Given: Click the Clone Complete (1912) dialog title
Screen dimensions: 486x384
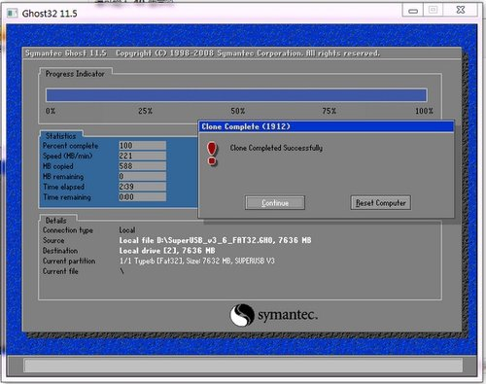Looking at the screenshot, I should (x=246, y=126).
